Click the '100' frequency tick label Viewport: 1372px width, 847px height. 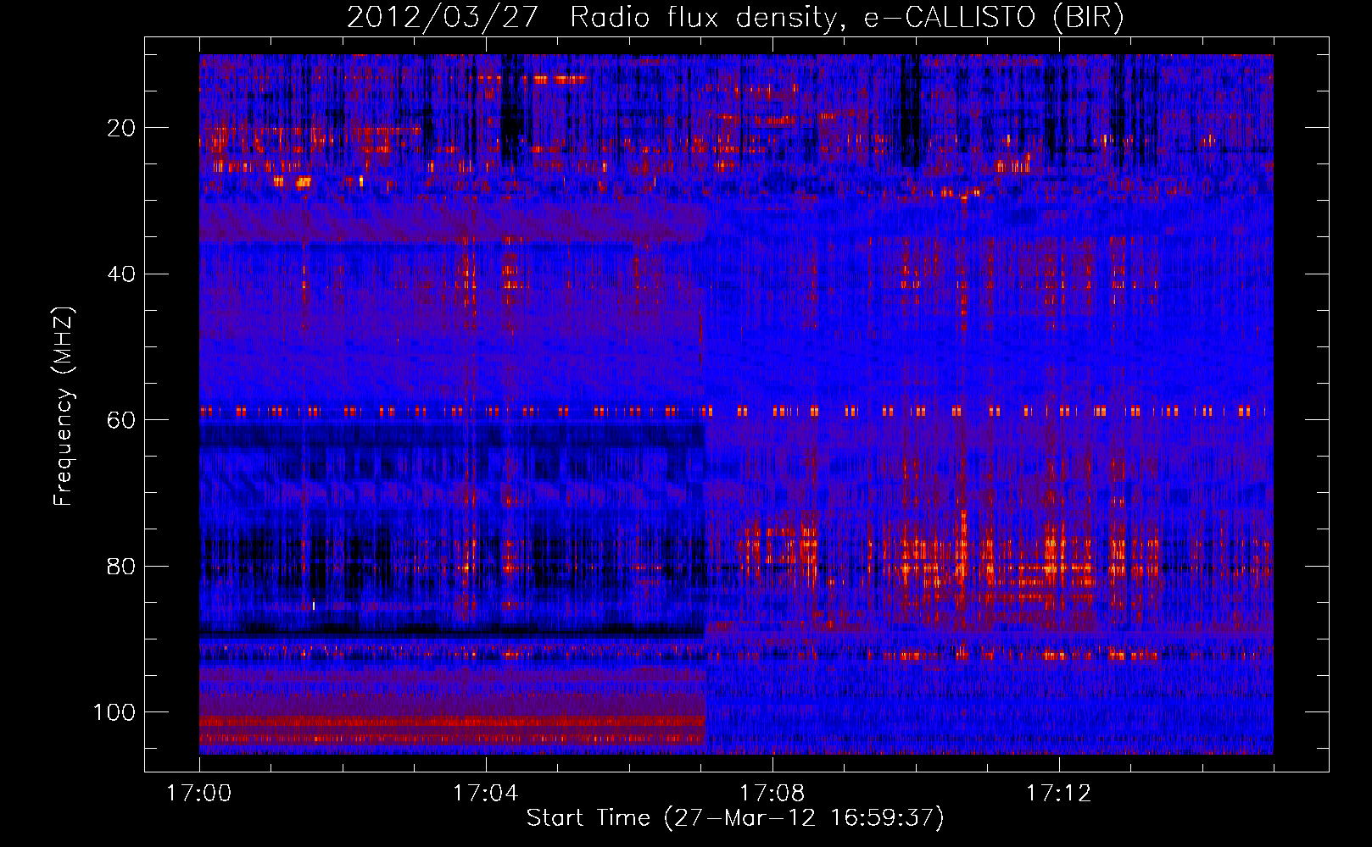(x=114, y=712)
